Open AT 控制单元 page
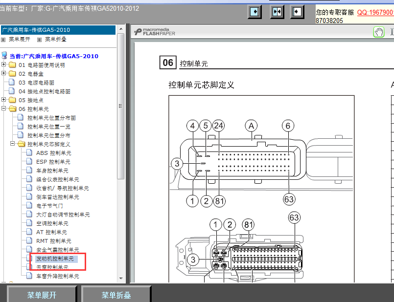This screenshot has height=302, width=394. [x=51, y=232]
